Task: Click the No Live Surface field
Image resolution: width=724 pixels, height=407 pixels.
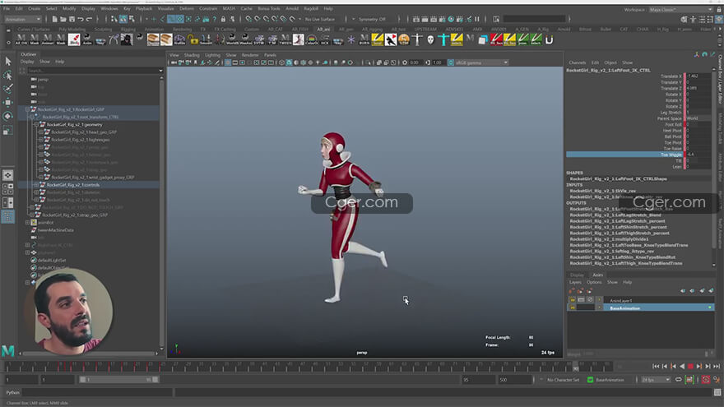Action: click(x=323, y=20)
